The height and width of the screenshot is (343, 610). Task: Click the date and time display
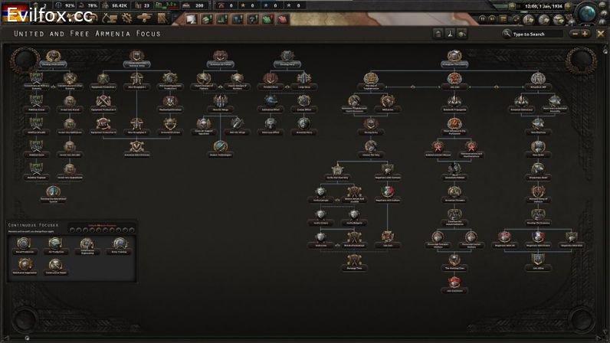542,5
